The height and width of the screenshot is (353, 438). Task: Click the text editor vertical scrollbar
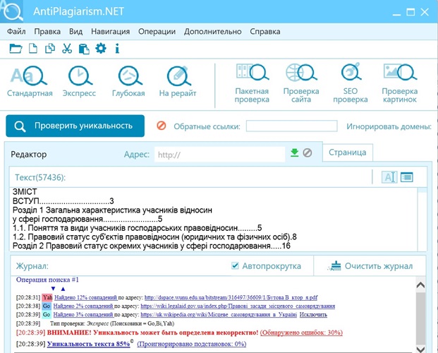tap(422, 220)
